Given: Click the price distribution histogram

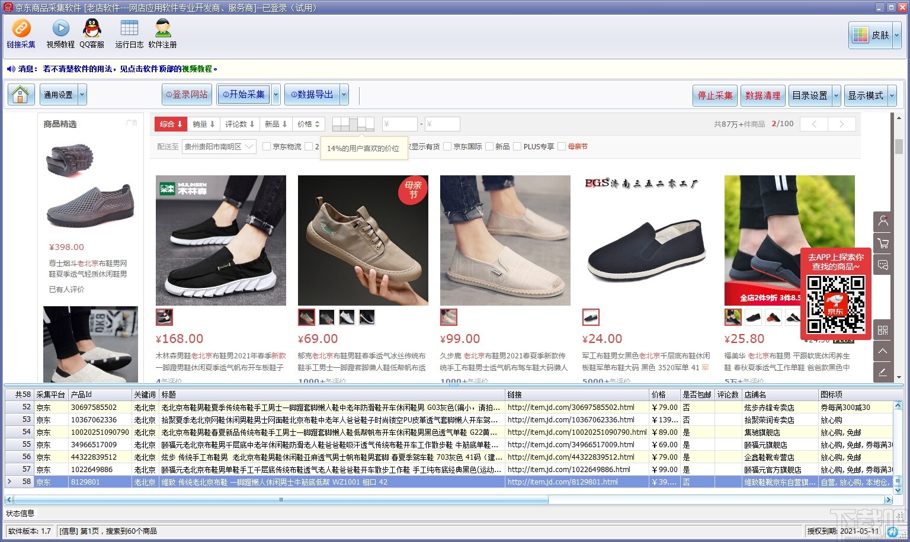Looking at the screenshot, I should coord(353,124).
